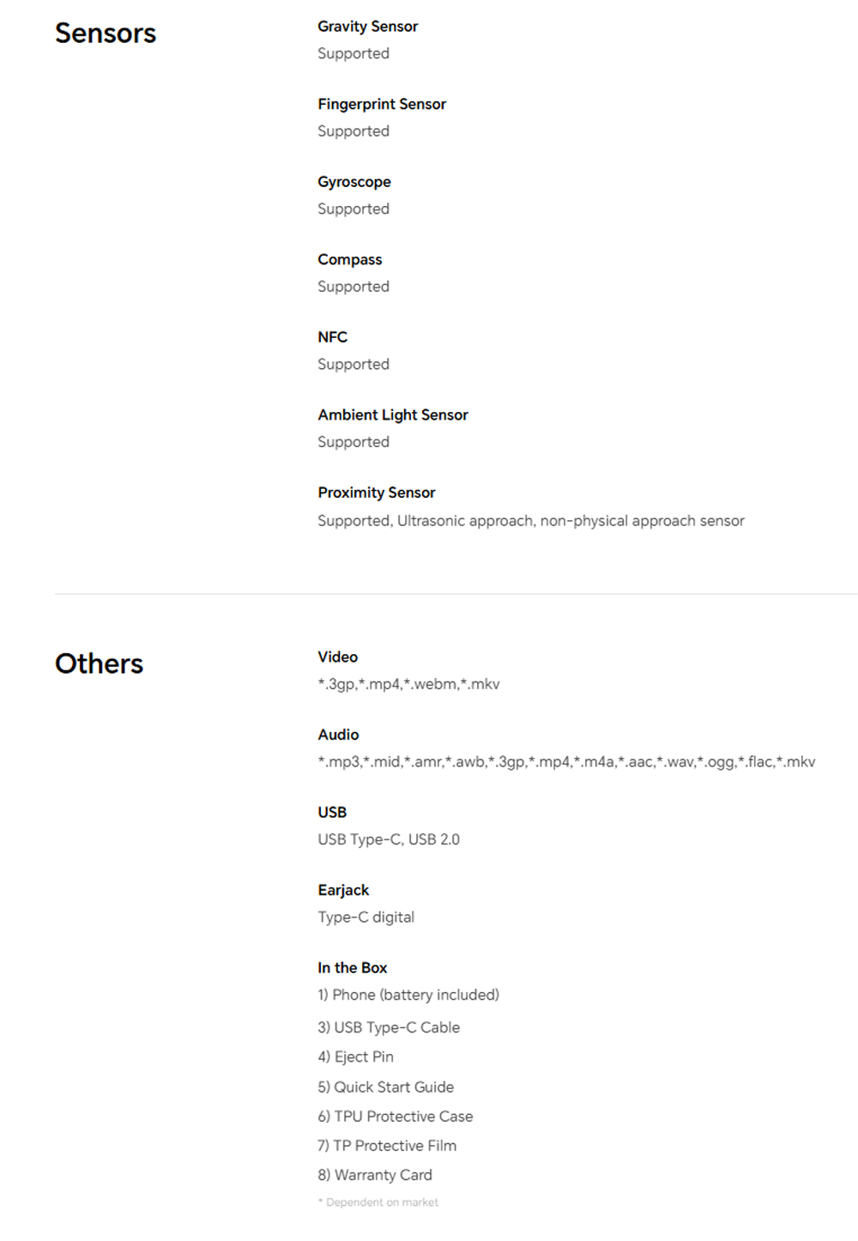Click the Sensors section heading
The image size is (858, 1241).
tap(106, 33)
